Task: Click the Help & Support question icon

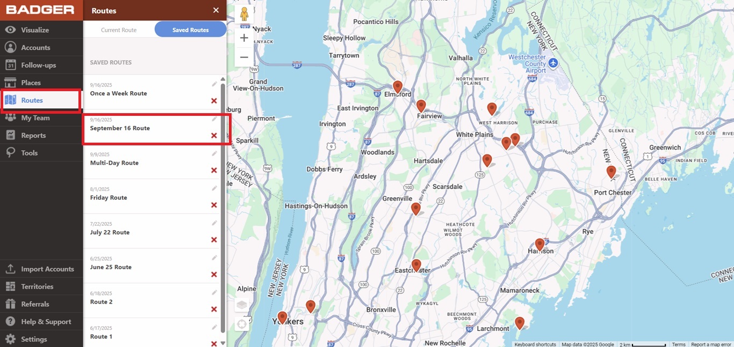Action: pyautogui.click(x=10, y=322)
